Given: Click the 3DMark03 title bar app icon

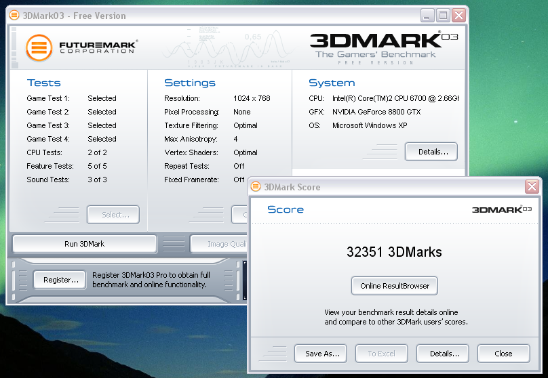Looking at the screenshot, I should 14,16.
